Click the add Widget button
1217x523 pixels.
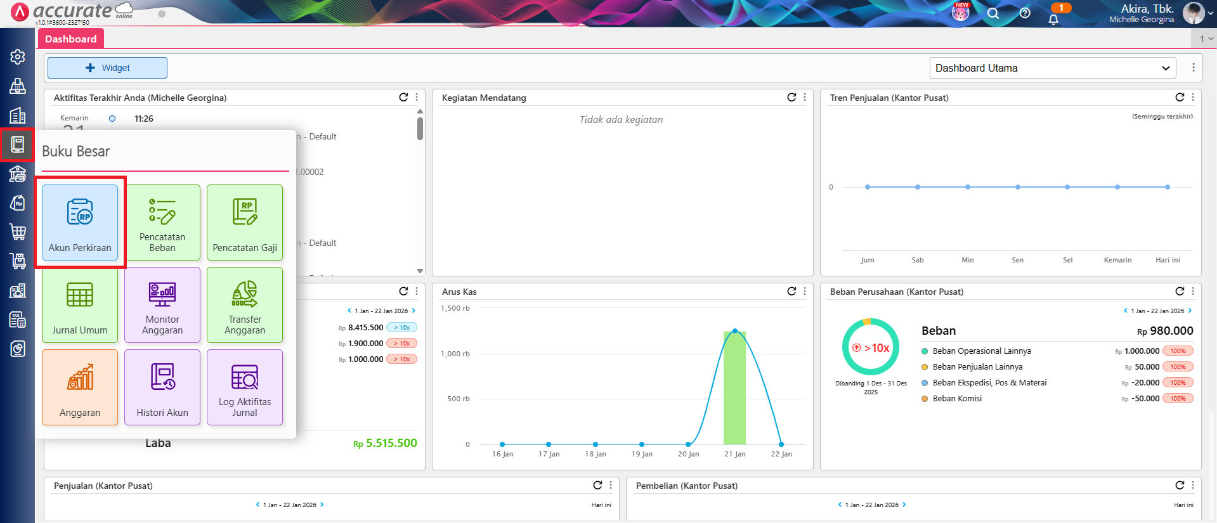tap(107, 68)
